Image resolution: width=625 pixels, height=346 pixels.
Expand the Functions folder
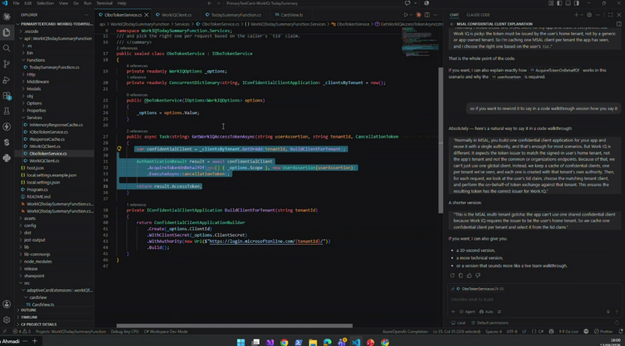pyautogui.click(x=36, y=60)
